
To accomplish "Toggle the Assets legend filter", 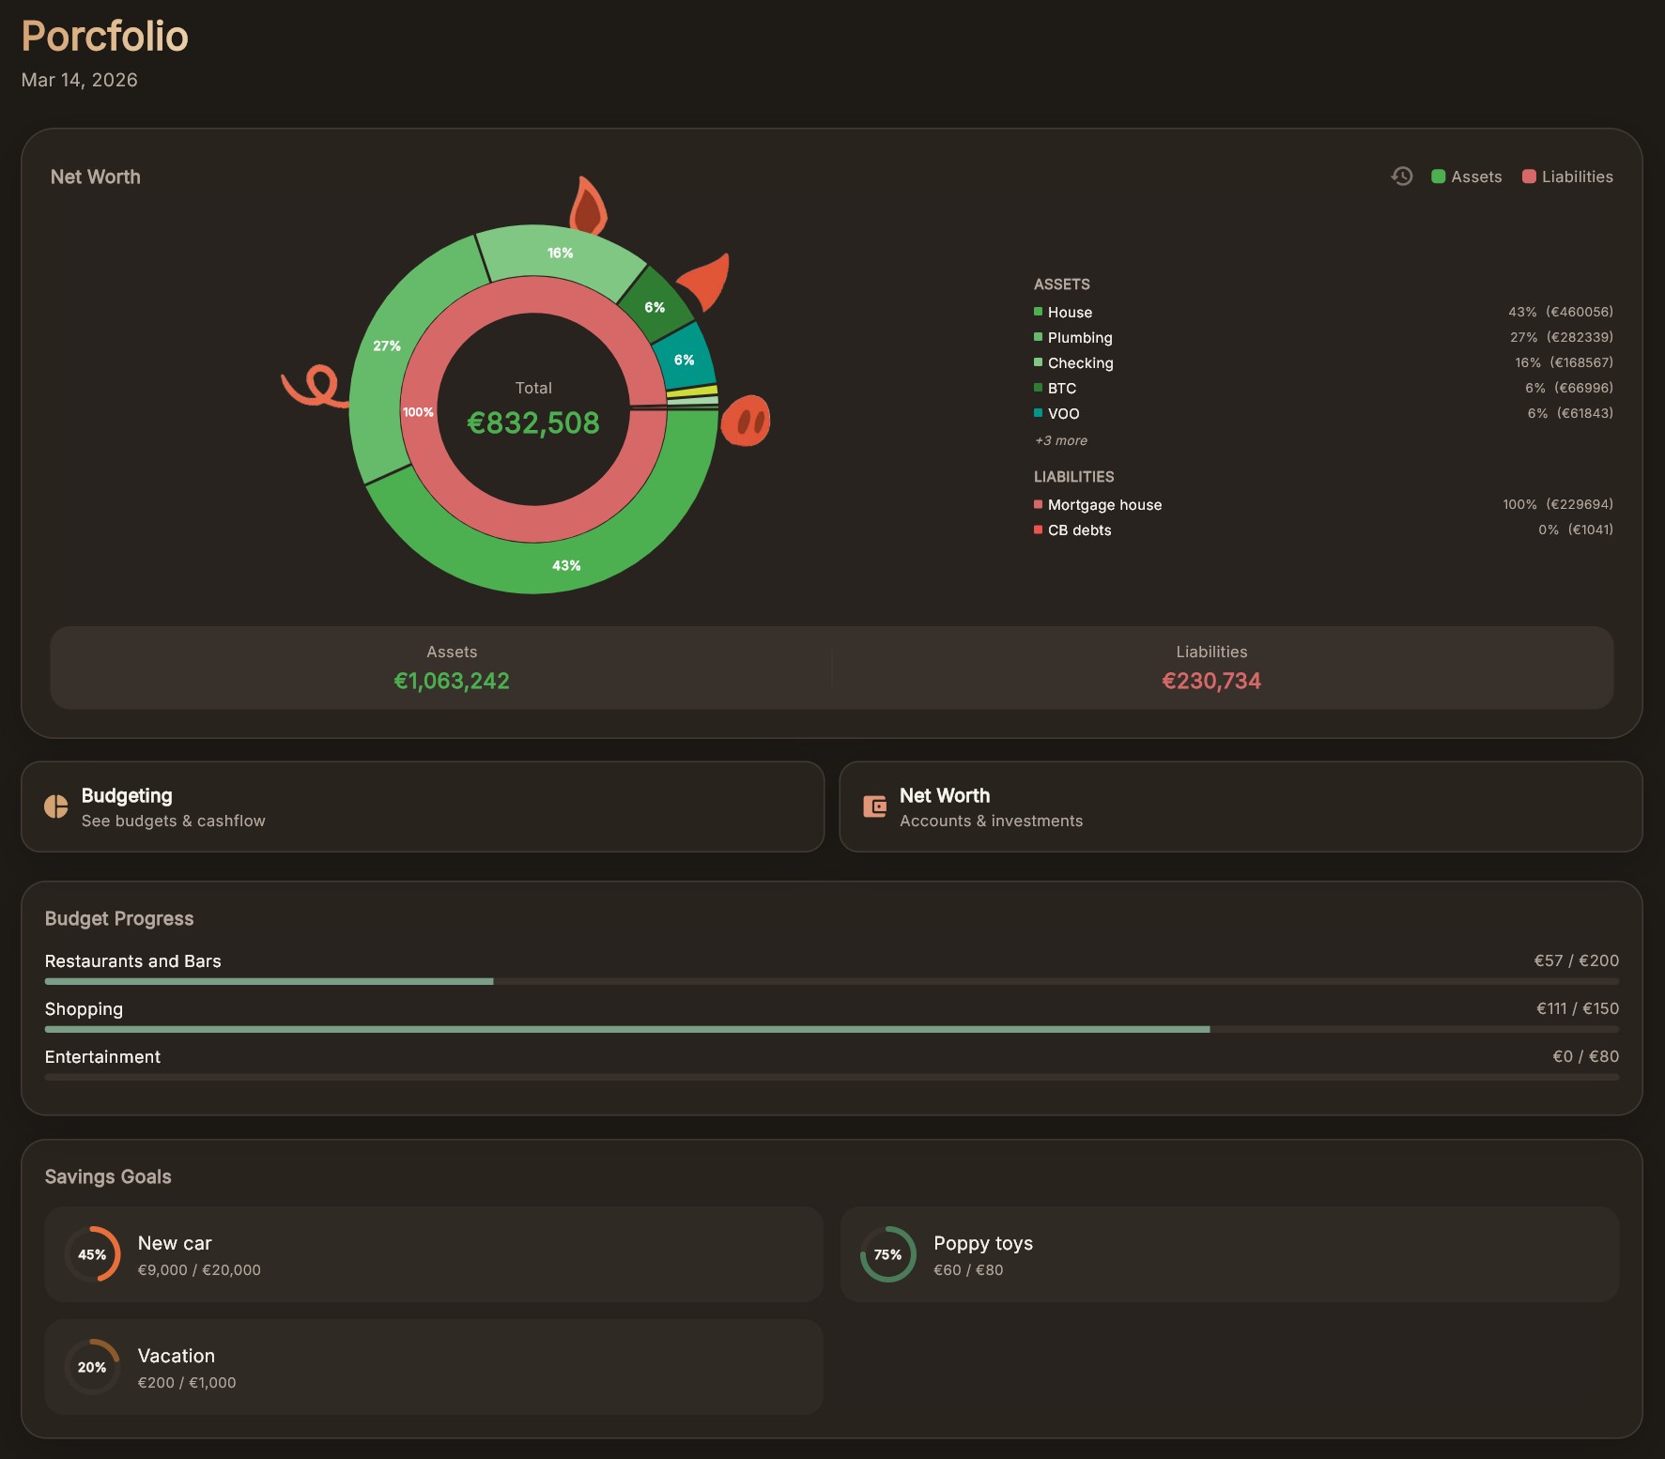I will 1466,177.
